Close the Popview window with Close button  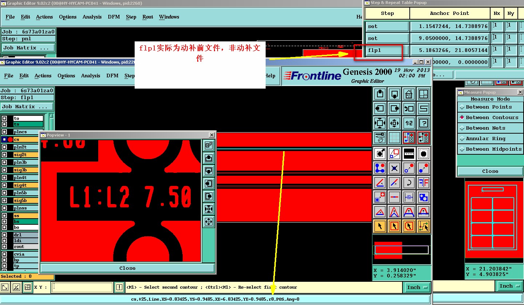(127, 268)
